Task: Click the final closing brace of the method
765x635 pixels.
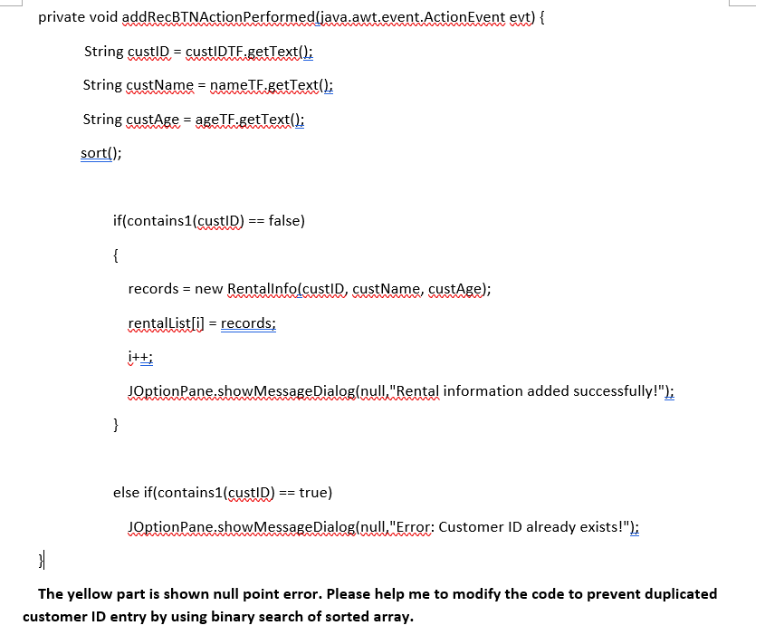Action: click(38, 561)
